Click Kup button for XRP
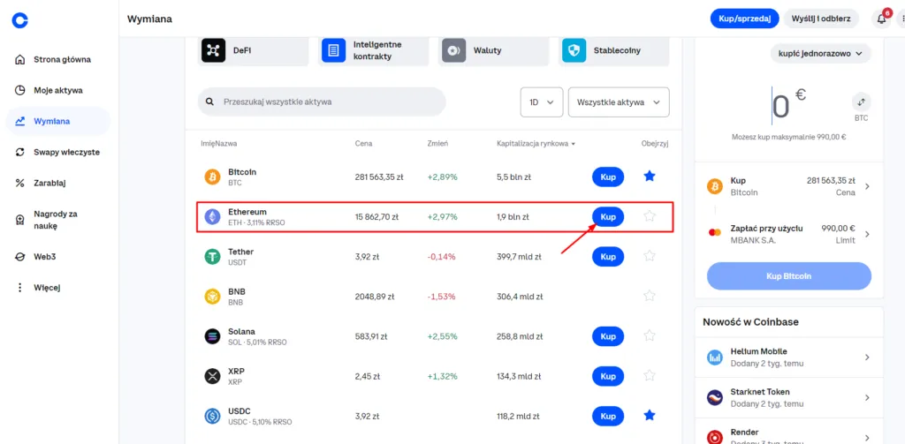 tap(608, 376)
